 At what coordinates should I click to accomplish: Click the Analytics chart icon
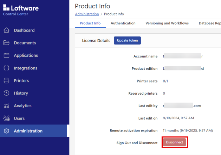[x=6, y=106]
